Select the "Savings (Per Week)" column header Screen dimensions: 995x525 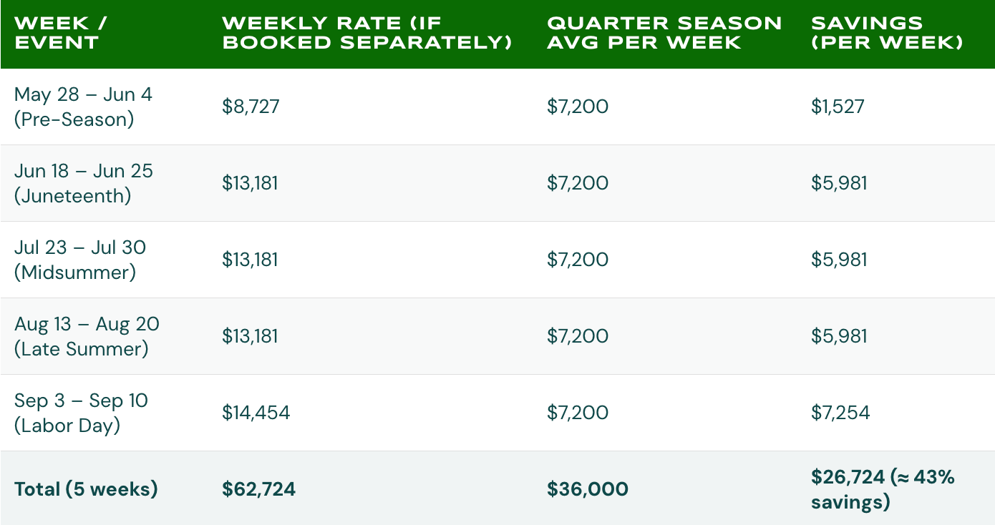(x=886, y=33)
